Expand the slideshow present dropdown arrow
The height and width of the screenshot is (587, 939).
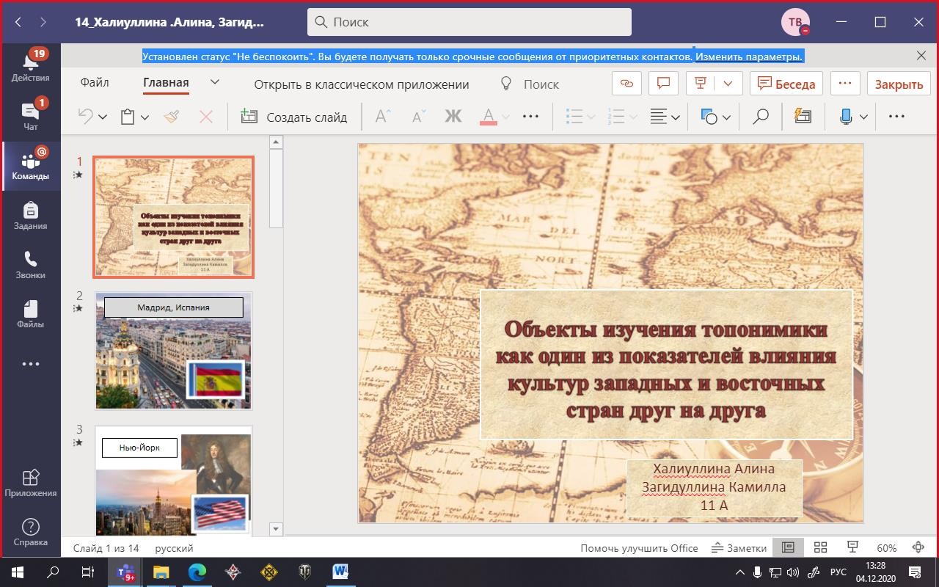[x=728, y=84]
